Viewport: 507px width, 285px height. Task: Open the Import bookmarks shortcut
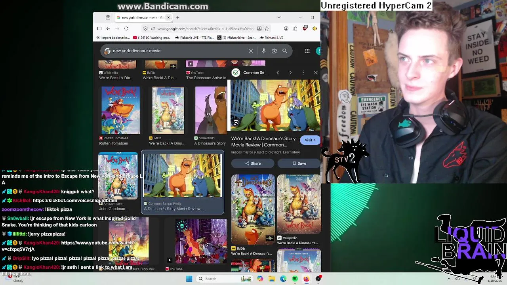point(112,38)
